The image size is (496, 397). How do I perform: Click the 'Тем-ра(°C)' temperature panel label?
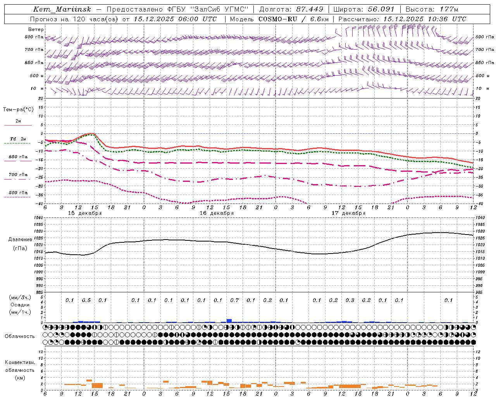click(x=18, y=109)
